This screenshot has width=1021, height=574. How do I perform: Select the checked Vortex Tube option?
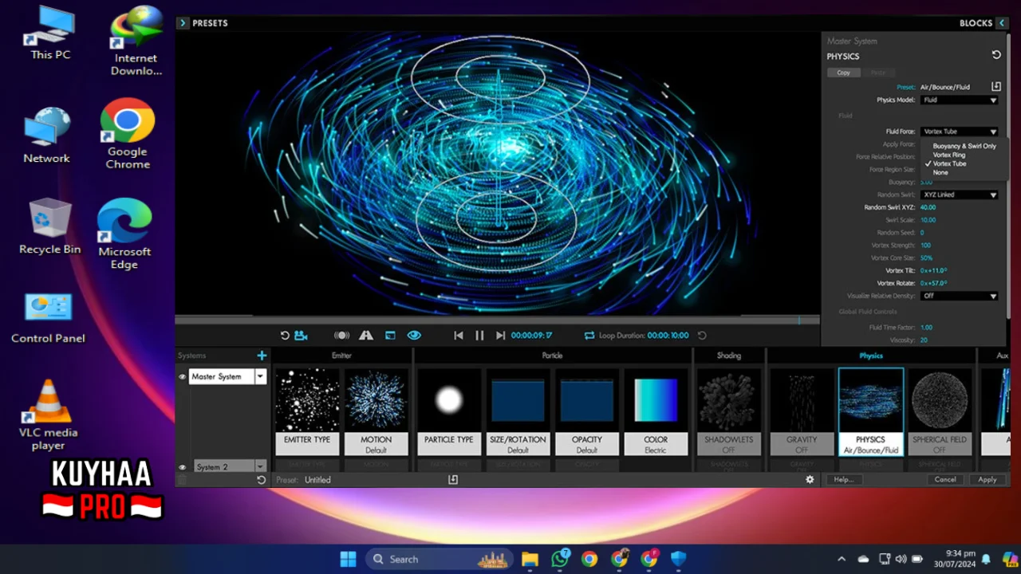(x=949, y=163)
